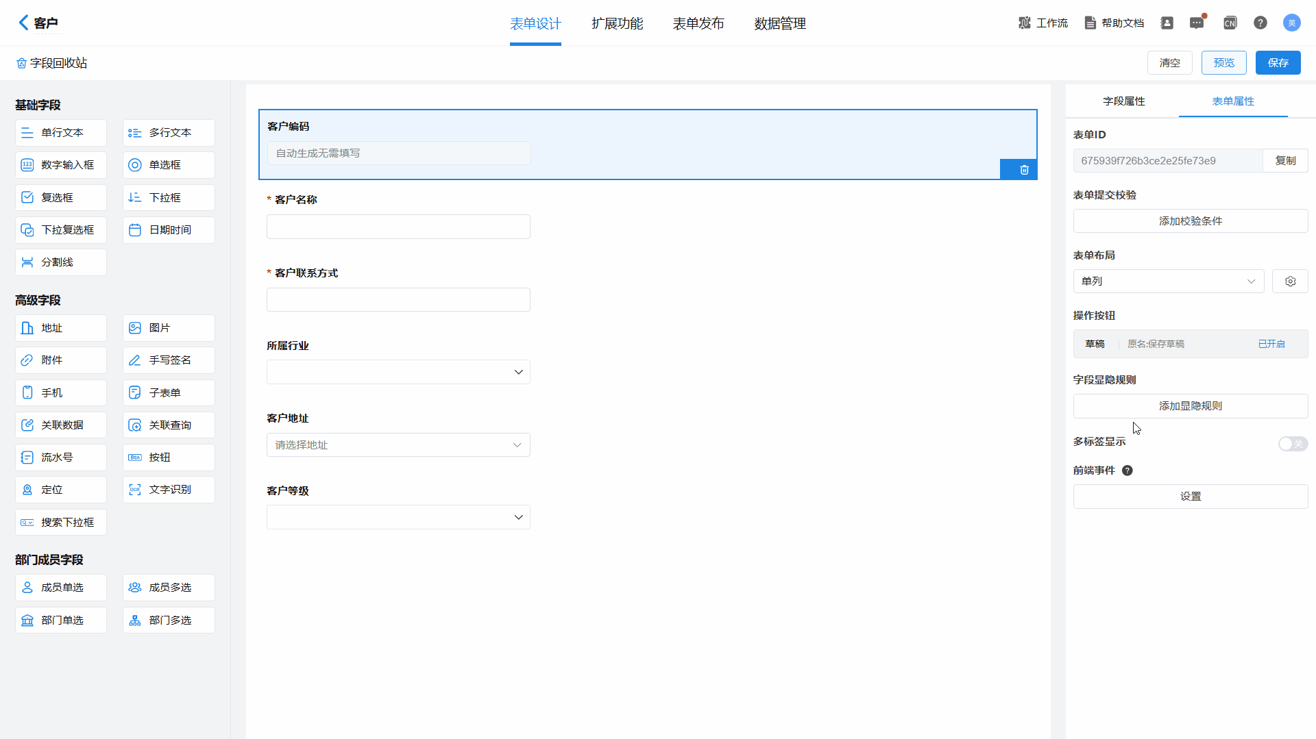Click the back arrow next to 客户
This screenshot has height=739, width=1316.
point(23,23)
